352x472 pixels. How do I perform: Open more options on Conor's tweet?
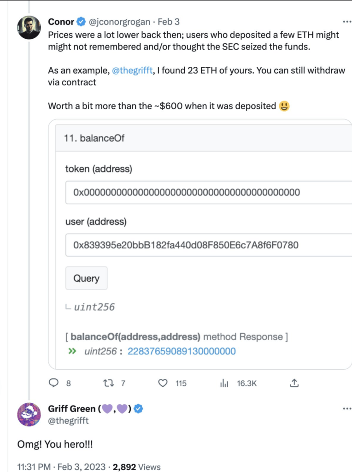[x=347, y=22]
